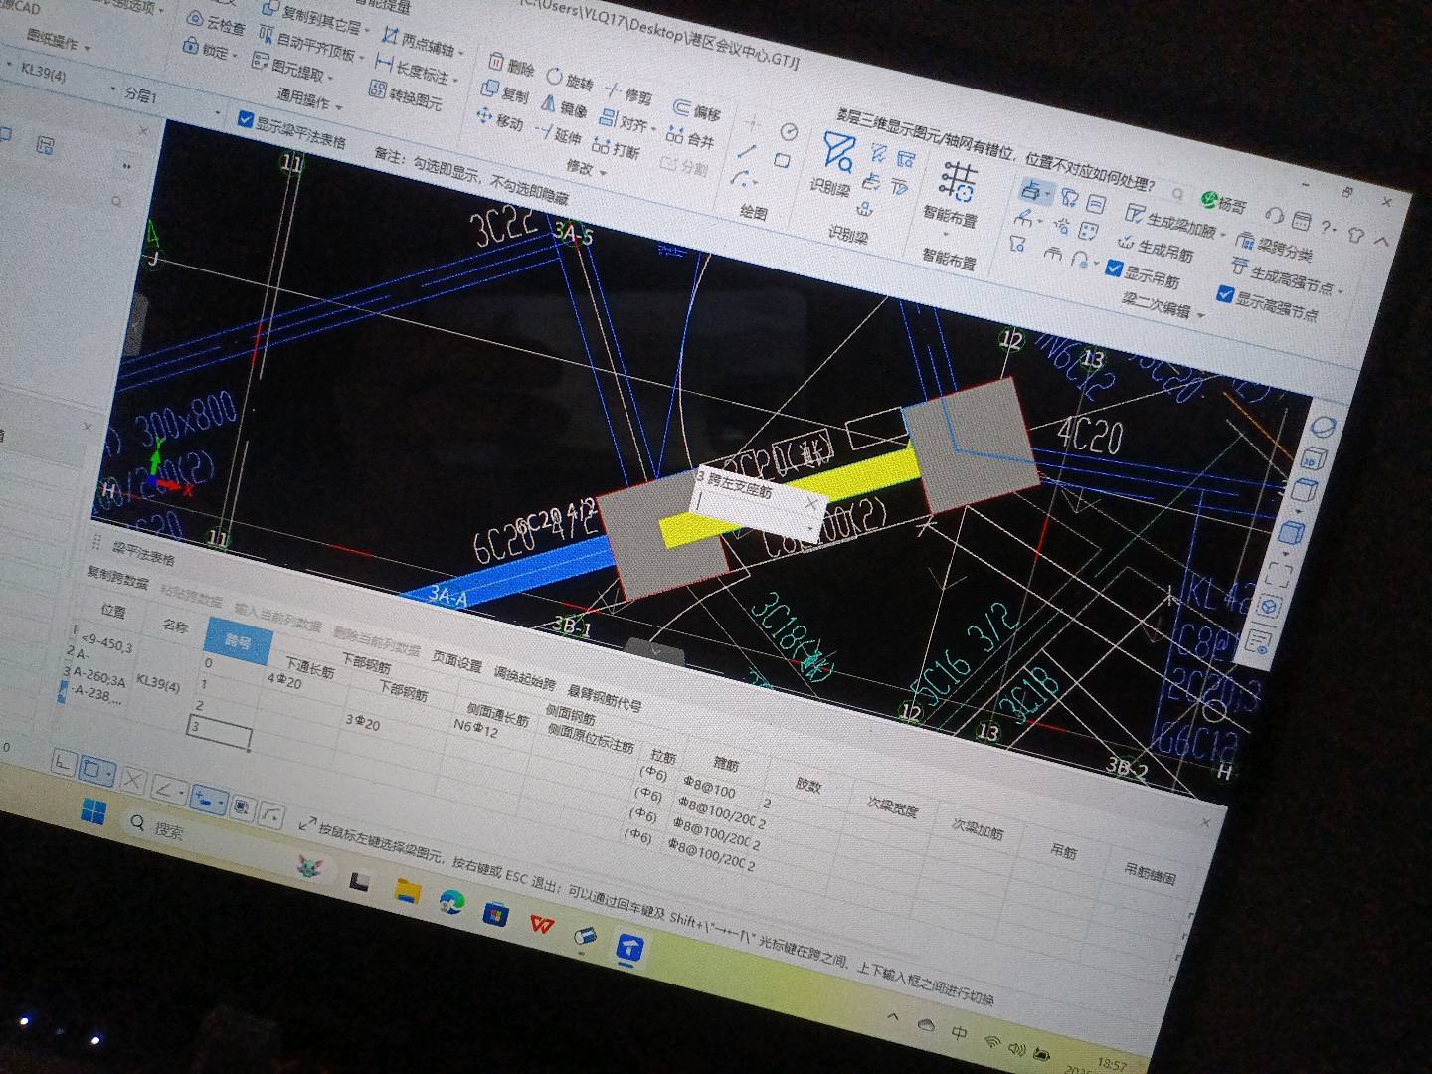This screenshot has width=1432, height=1074.
Task: Click the 页面设置 button
Action: point(456,663)
